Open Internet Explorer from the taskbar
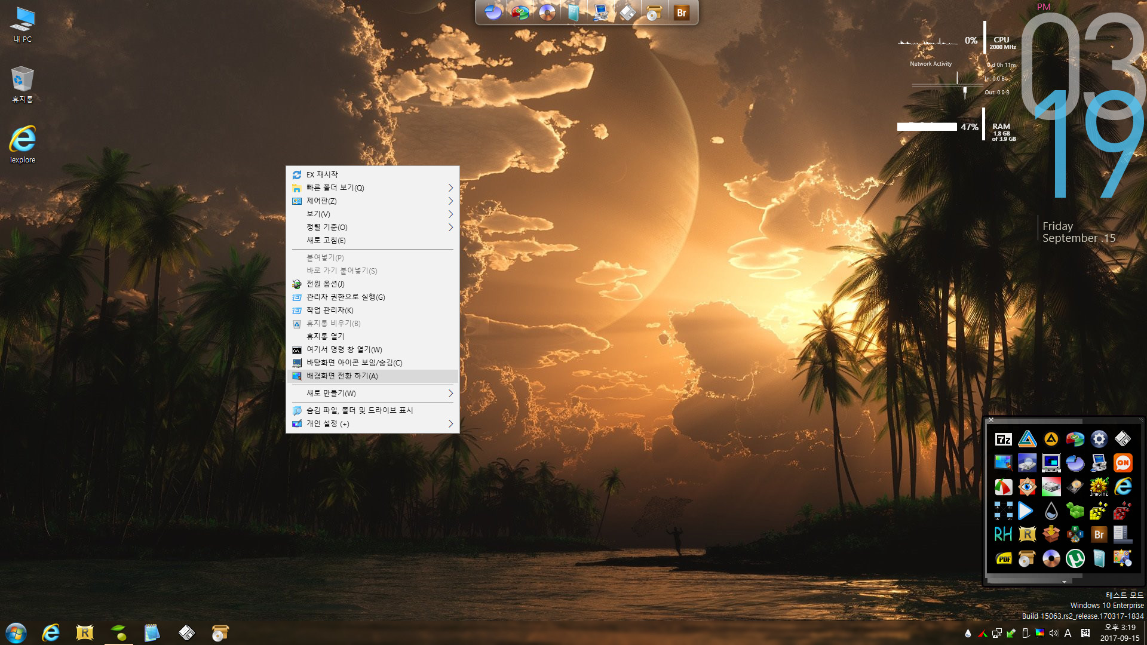This screenshot has height=645, width=1147. click(x=51, y=632)
